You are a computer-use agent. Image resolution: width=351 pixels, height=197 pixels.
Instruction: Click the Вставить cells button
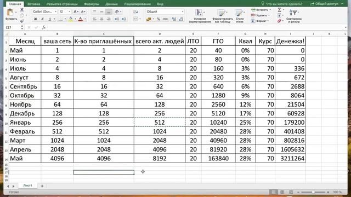click(261, 10)
